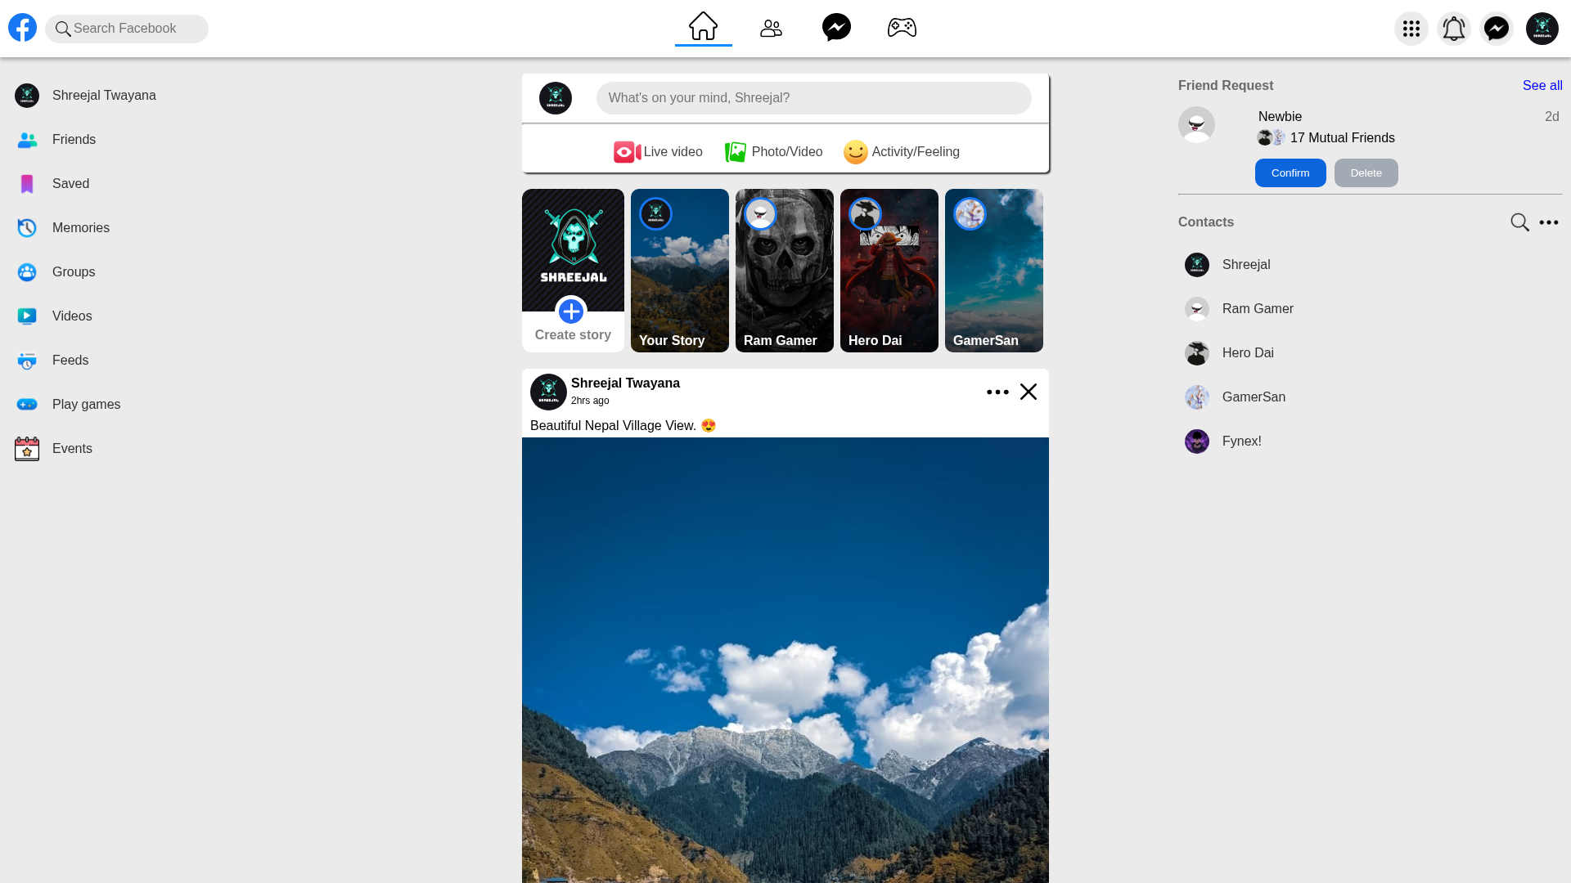Click the Create story plus icon
The image size is (1571, 883).
pos(571,312)
